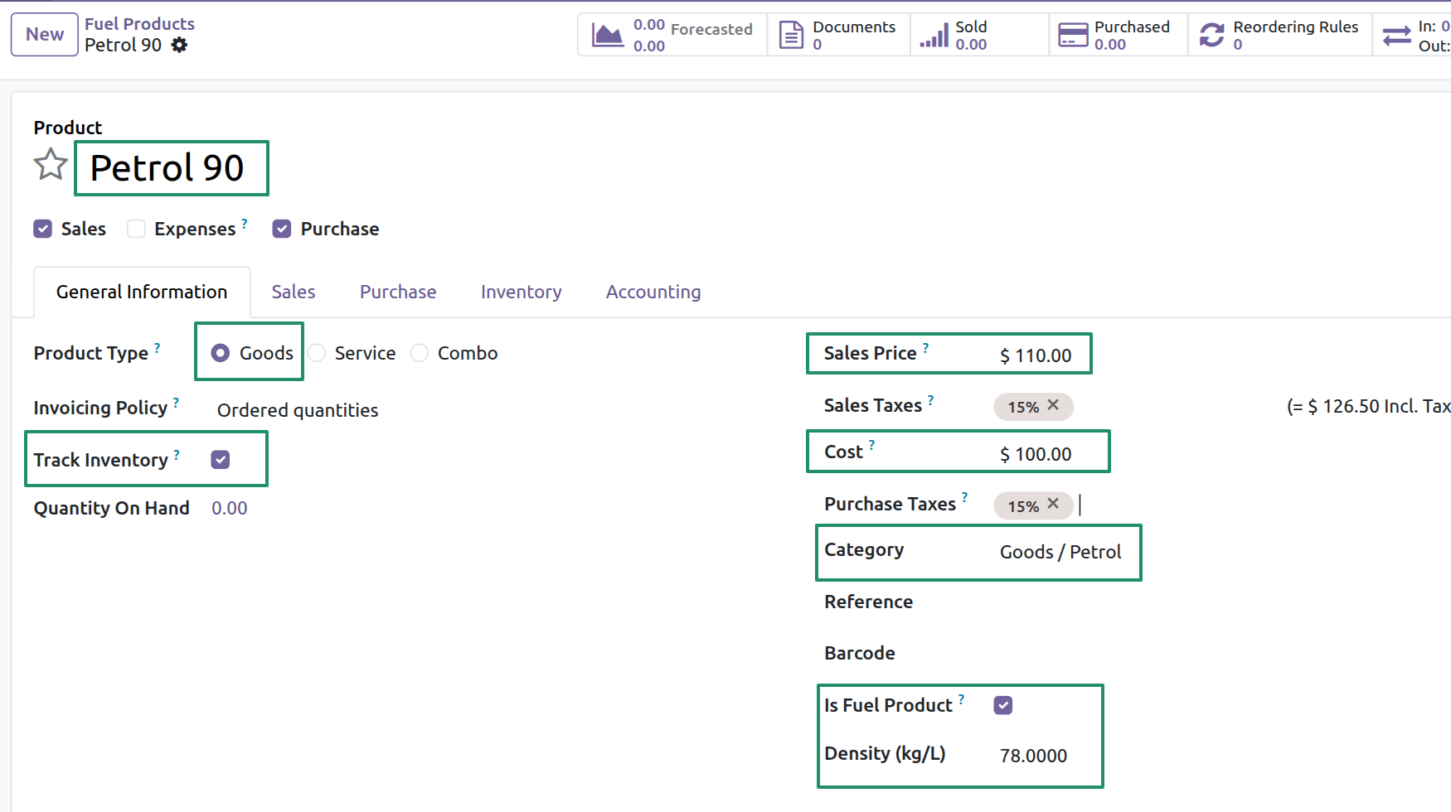Click the In/Out transfer arrows icon
The image size is (1451, 812).
[1397, 36]
